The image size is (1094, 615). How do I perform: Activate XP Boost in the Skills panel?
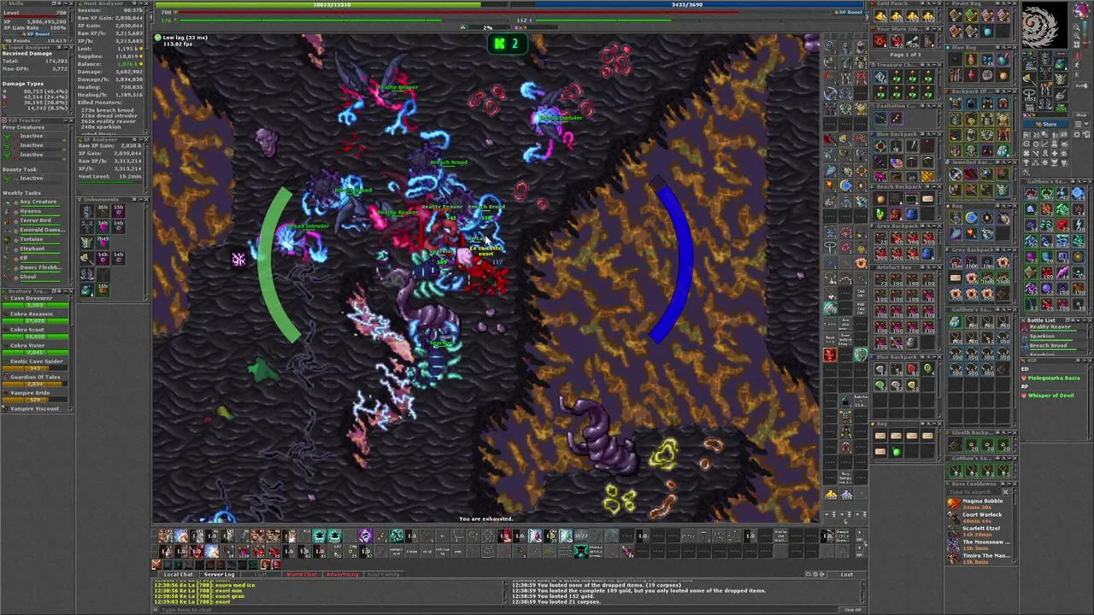[x=36, y=33]
